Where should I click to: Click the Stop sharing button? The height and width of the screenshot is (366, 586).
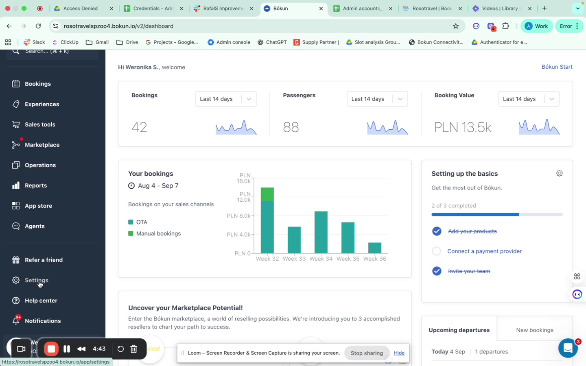click(367, 353)
